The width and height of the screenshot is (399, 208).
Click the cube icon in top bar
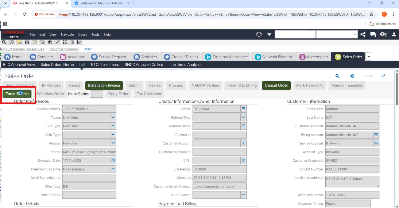[259, 34]
